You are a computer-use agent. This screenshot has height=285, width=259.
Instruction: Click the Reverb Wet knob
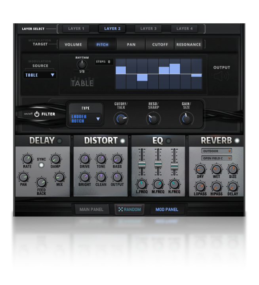216,169
